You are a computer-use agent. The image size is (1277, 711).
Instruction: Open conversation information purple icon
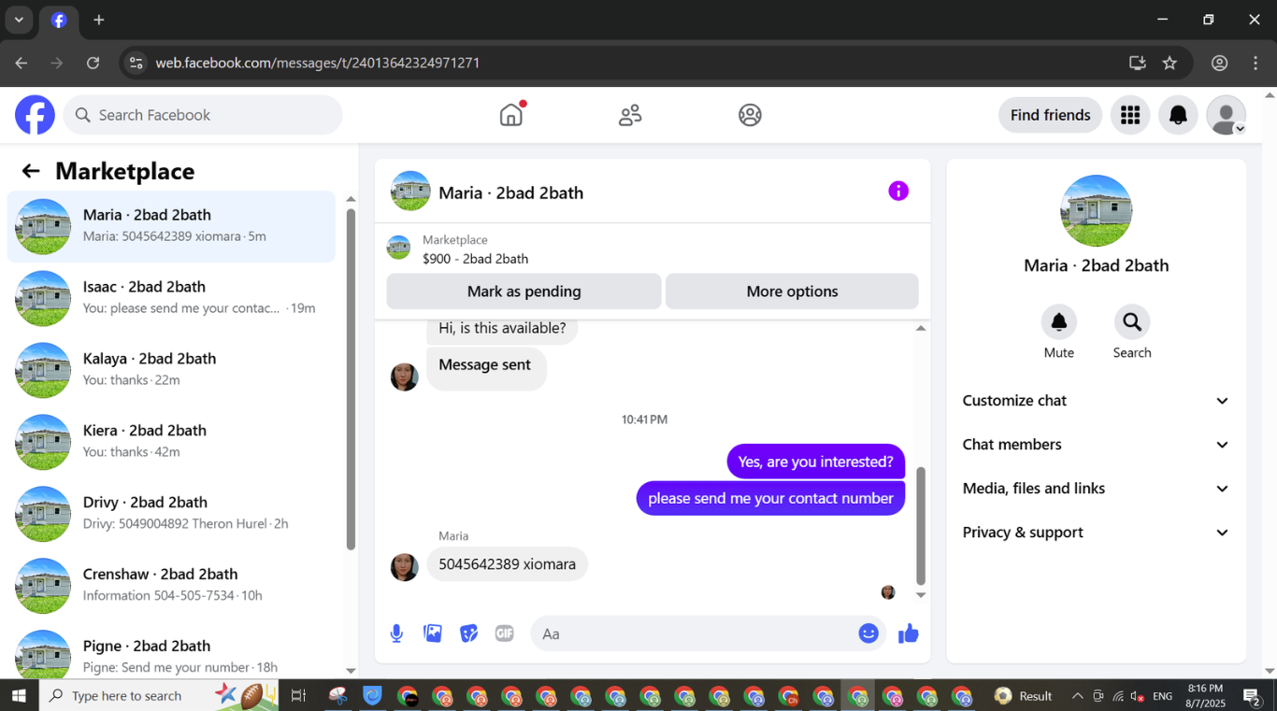coord(898,191)
